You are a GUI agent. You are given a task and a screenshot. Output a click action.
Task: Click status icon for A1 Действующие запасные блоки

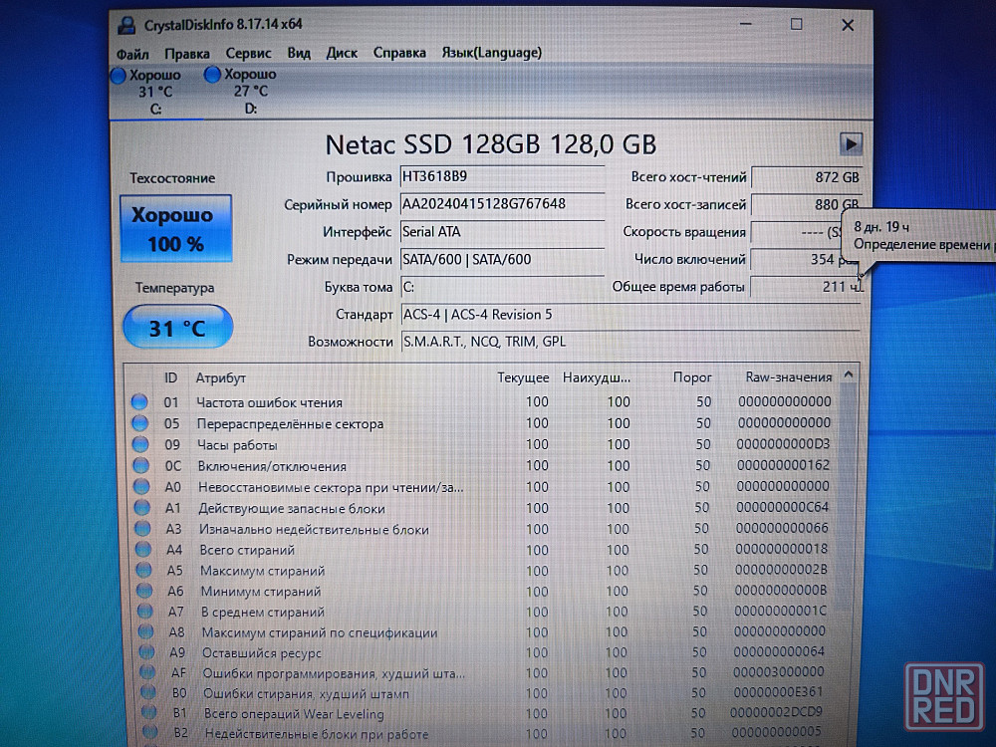142,508
